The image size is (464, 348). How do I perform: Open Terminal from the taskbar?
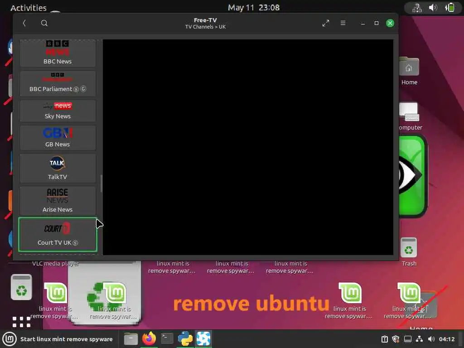(x=167, y=338)
